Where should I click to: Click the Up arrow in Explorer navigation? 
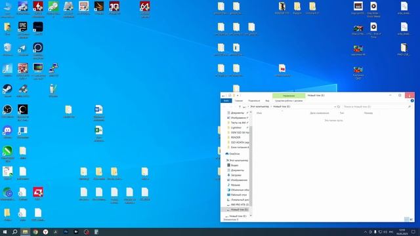tap(240, 106)
